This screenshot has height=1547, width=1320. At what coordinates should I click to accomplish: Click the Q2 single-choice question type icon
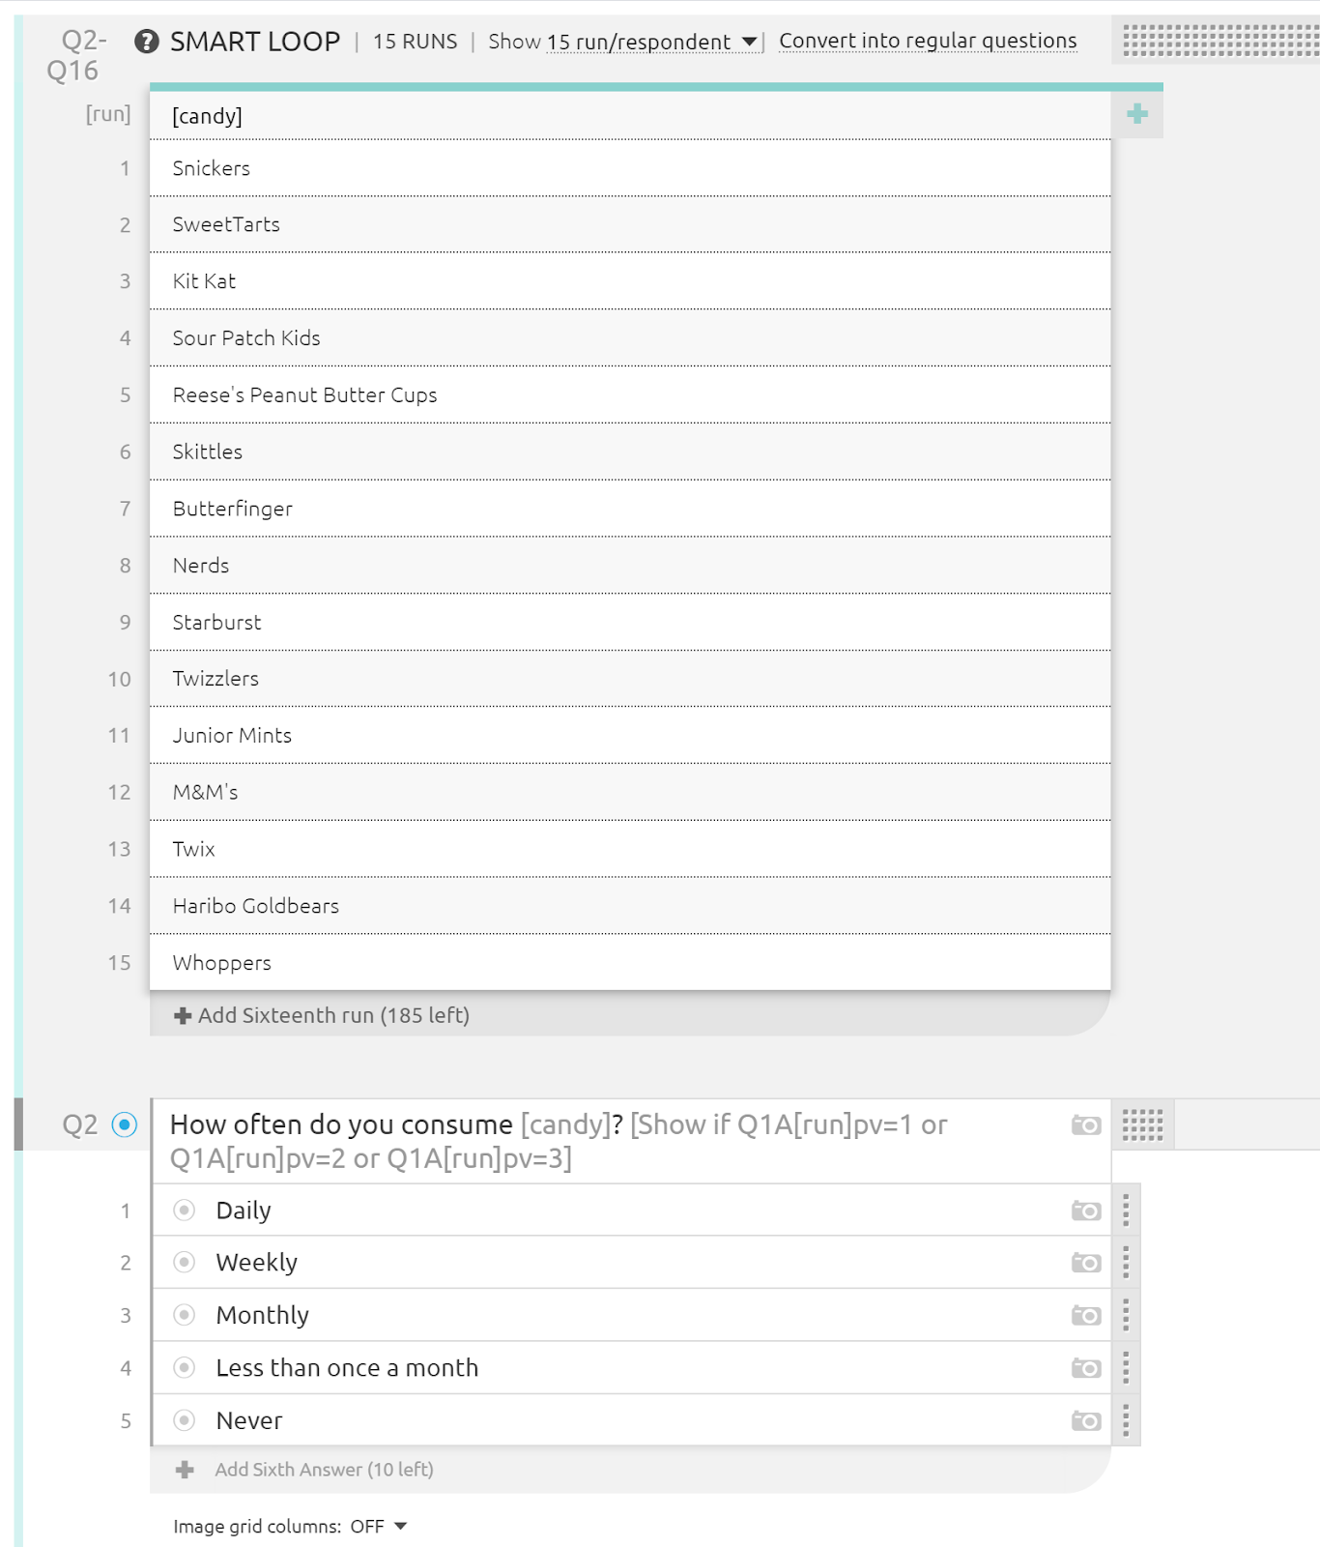125,1124
